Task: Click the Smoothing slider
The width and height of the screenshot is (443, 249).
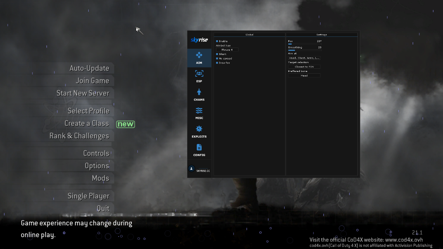Action: click(x=305, y=50)
